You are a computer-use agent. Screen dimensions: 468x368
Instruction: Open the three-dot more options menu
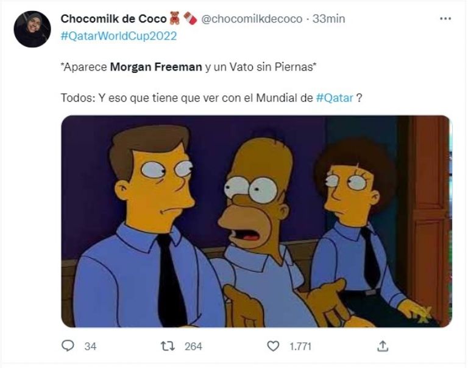point(445,19)
